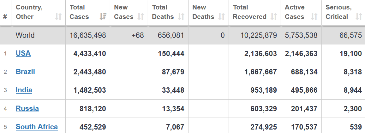Open the Brazil country page

pyautogui.click(x=25, y=72)
